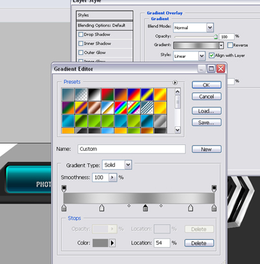Select the leftmost gray color stop
This screenshot has height=264, width=260.
(x=64, y=208)
